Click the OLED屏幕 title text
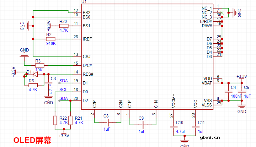This screenshot has height=147, width=256. [32, 140]
